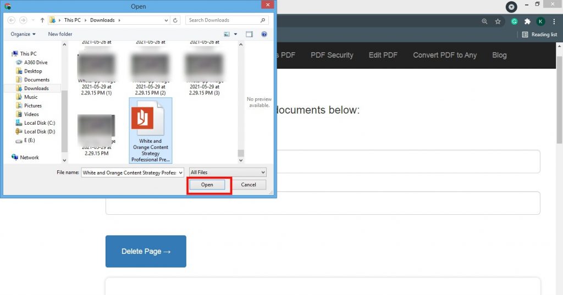Click the Open button
The width and height of the screenshot is (563, 295).
[207, 185]
